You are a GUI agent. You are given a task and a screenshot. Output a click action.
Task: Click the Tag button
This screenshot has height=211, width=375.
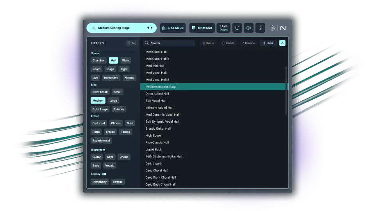coord(132,43)
